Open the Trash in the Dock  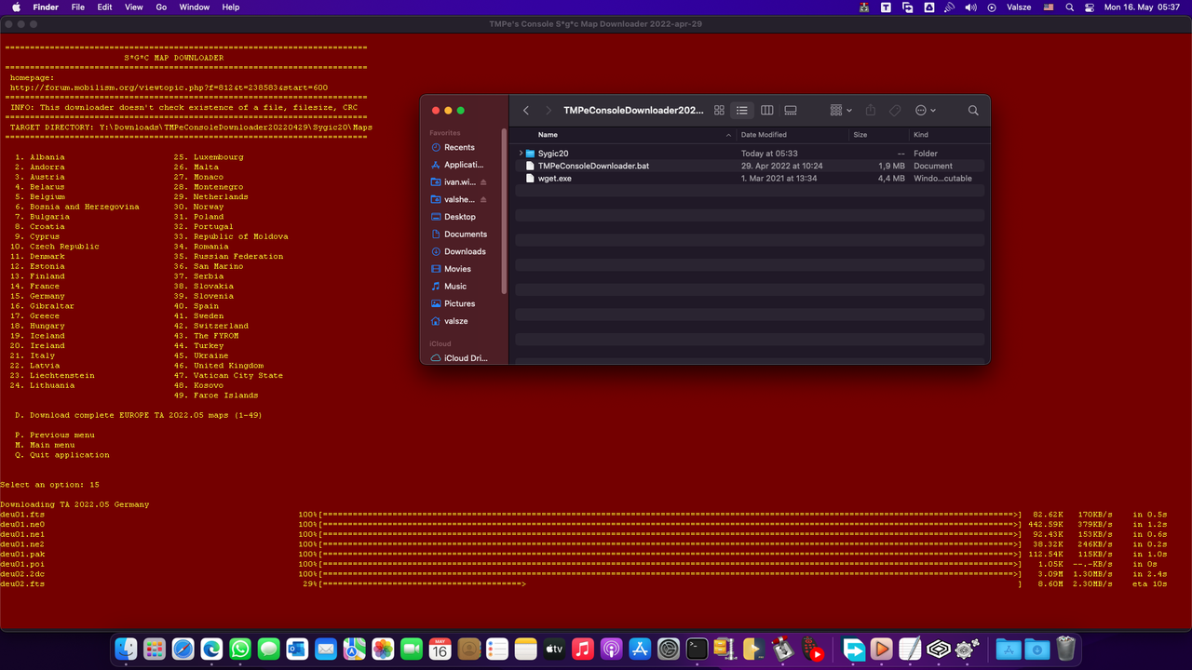[x=1066, y=649]
